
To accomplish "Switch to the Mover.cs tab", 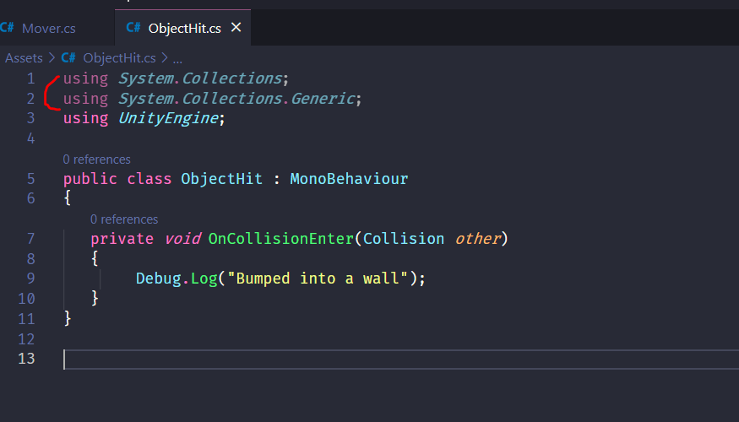I will pyautogui.click(x=48, y=28).
